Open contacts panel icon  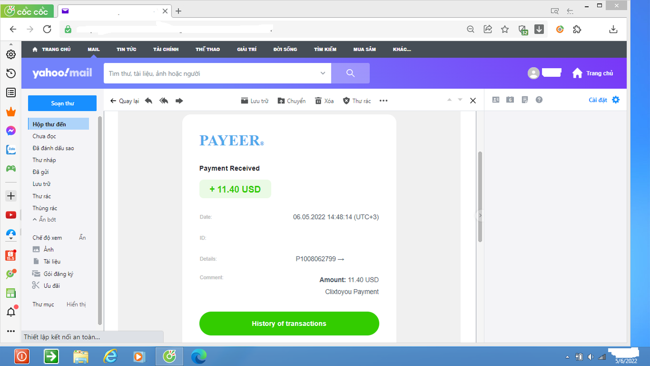tap(496, 100)
